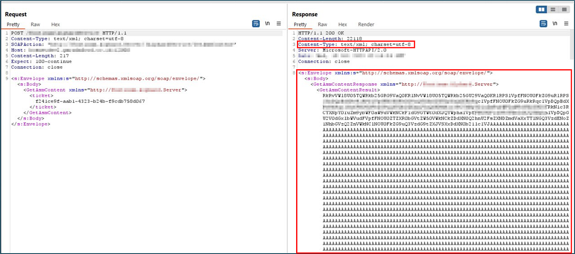575x254 pixels.
Task: Click s:Envelope opening tag in Response
Action: tap(395, 73)
